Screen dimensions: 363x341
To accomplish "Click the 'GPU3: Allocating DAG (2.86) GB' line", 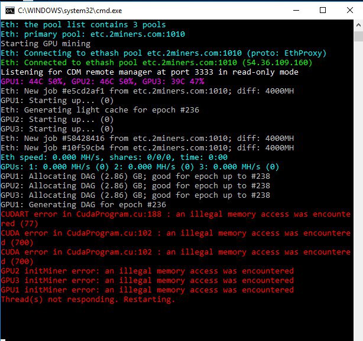I will click(135, 195).
